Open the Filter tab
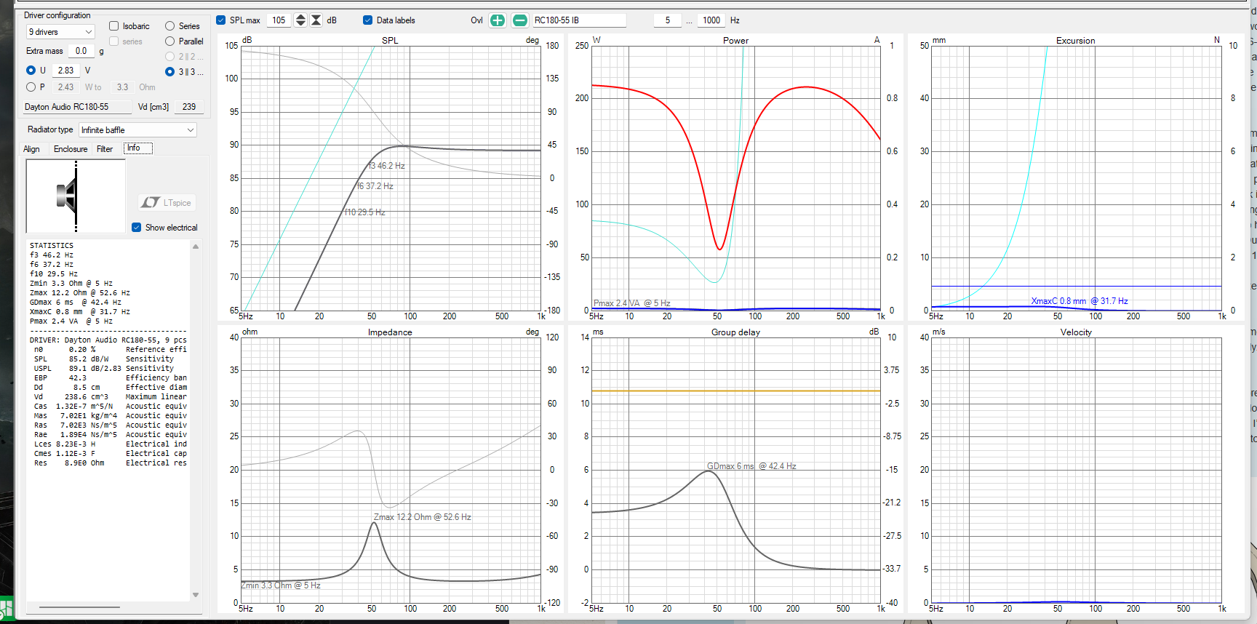The image size is (1257, 624). click(x=105, y=149)
